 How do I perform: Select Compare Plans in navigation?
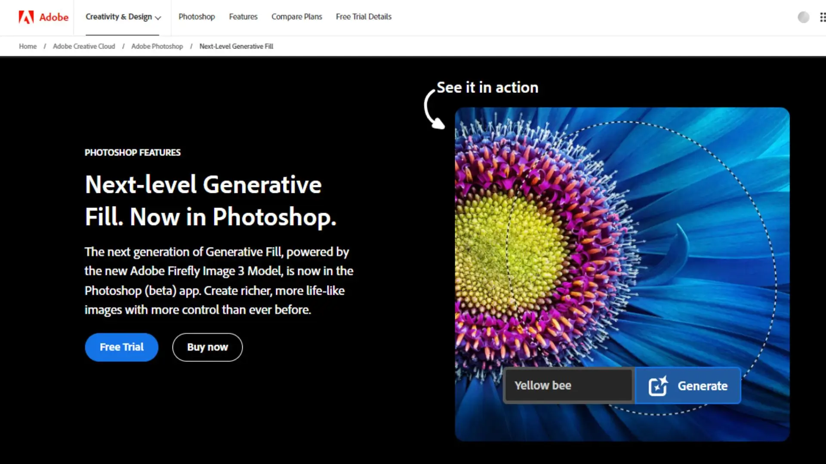296,17
